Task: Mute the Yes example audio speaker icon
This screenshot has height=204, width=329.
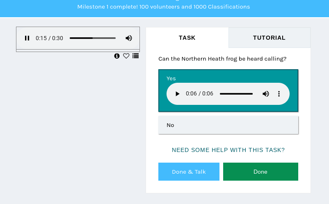Action: pos(266,94)
